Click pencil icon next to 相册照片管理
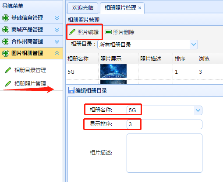Screen dimensions: 223x182 [x=8, y=84]
